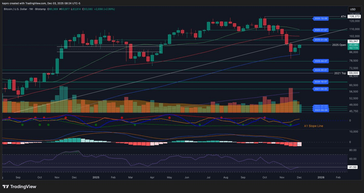Select the 2025-07-07 level tag
Viewport: 364px width, 193px height.
pyautogui.click(x=321, y=30)
